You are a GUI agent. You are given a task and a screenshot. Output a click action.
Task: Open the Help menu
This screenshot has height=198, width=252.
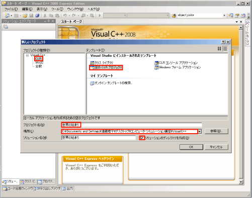(94, 9)
